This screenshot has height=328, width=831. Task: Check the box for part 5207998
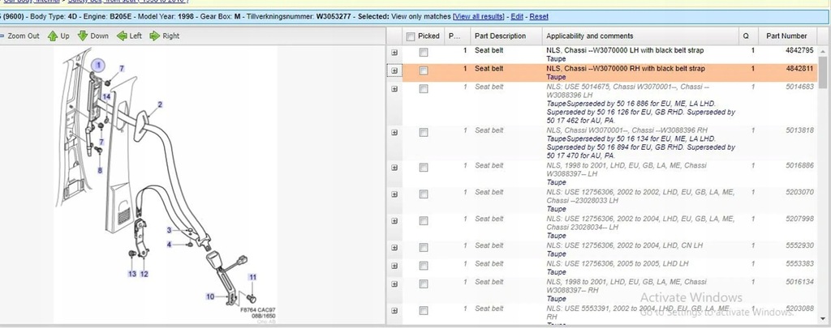tap(424, 221)
